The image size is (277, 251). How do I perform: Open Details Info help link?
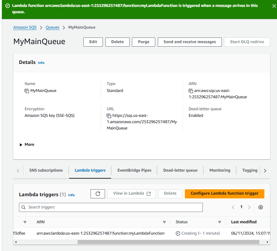(x=41, y=63)
